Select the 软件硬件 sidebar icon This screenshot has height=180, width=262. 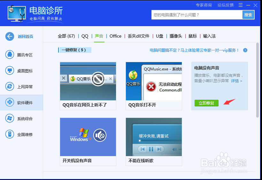pos(10,102)
